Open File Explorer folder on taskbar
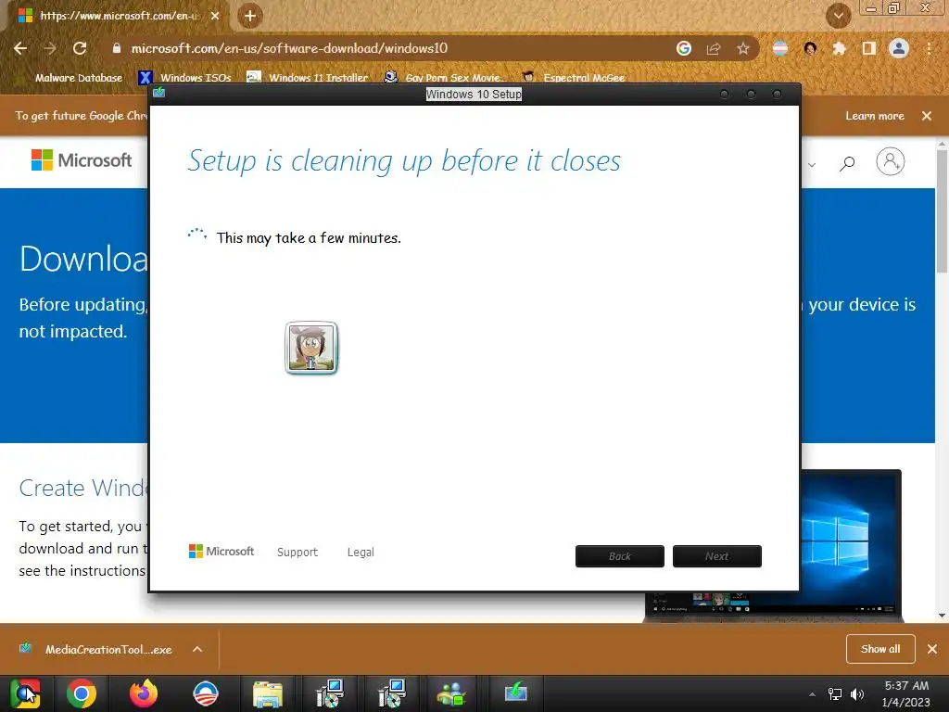 pos(268,694)
